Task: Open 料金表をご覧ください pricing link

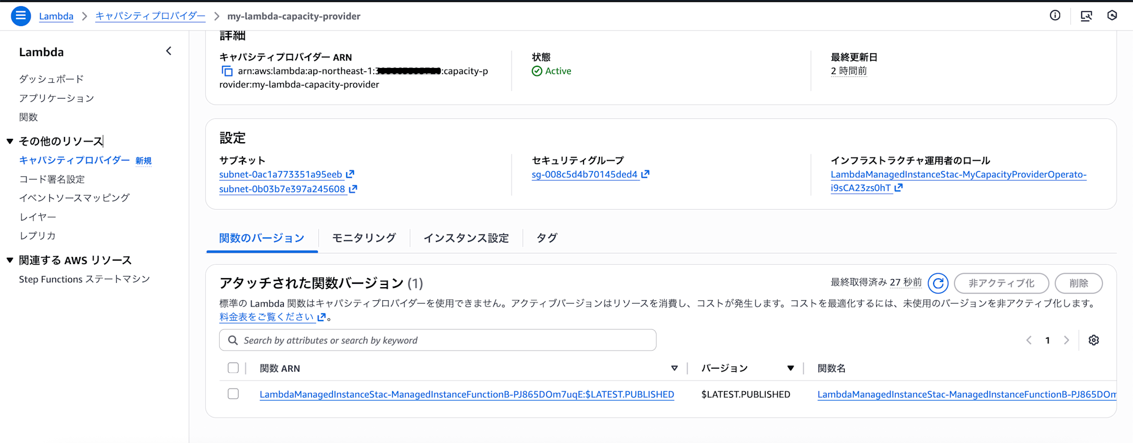Action: click(267, 317)
